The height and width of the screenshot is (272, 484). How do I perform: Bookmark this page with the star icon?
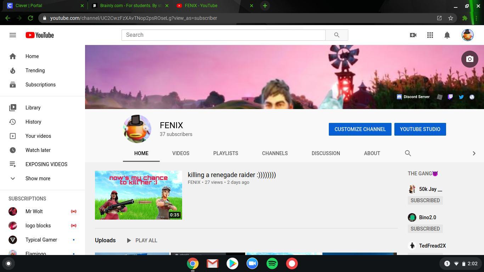point(451,18)
